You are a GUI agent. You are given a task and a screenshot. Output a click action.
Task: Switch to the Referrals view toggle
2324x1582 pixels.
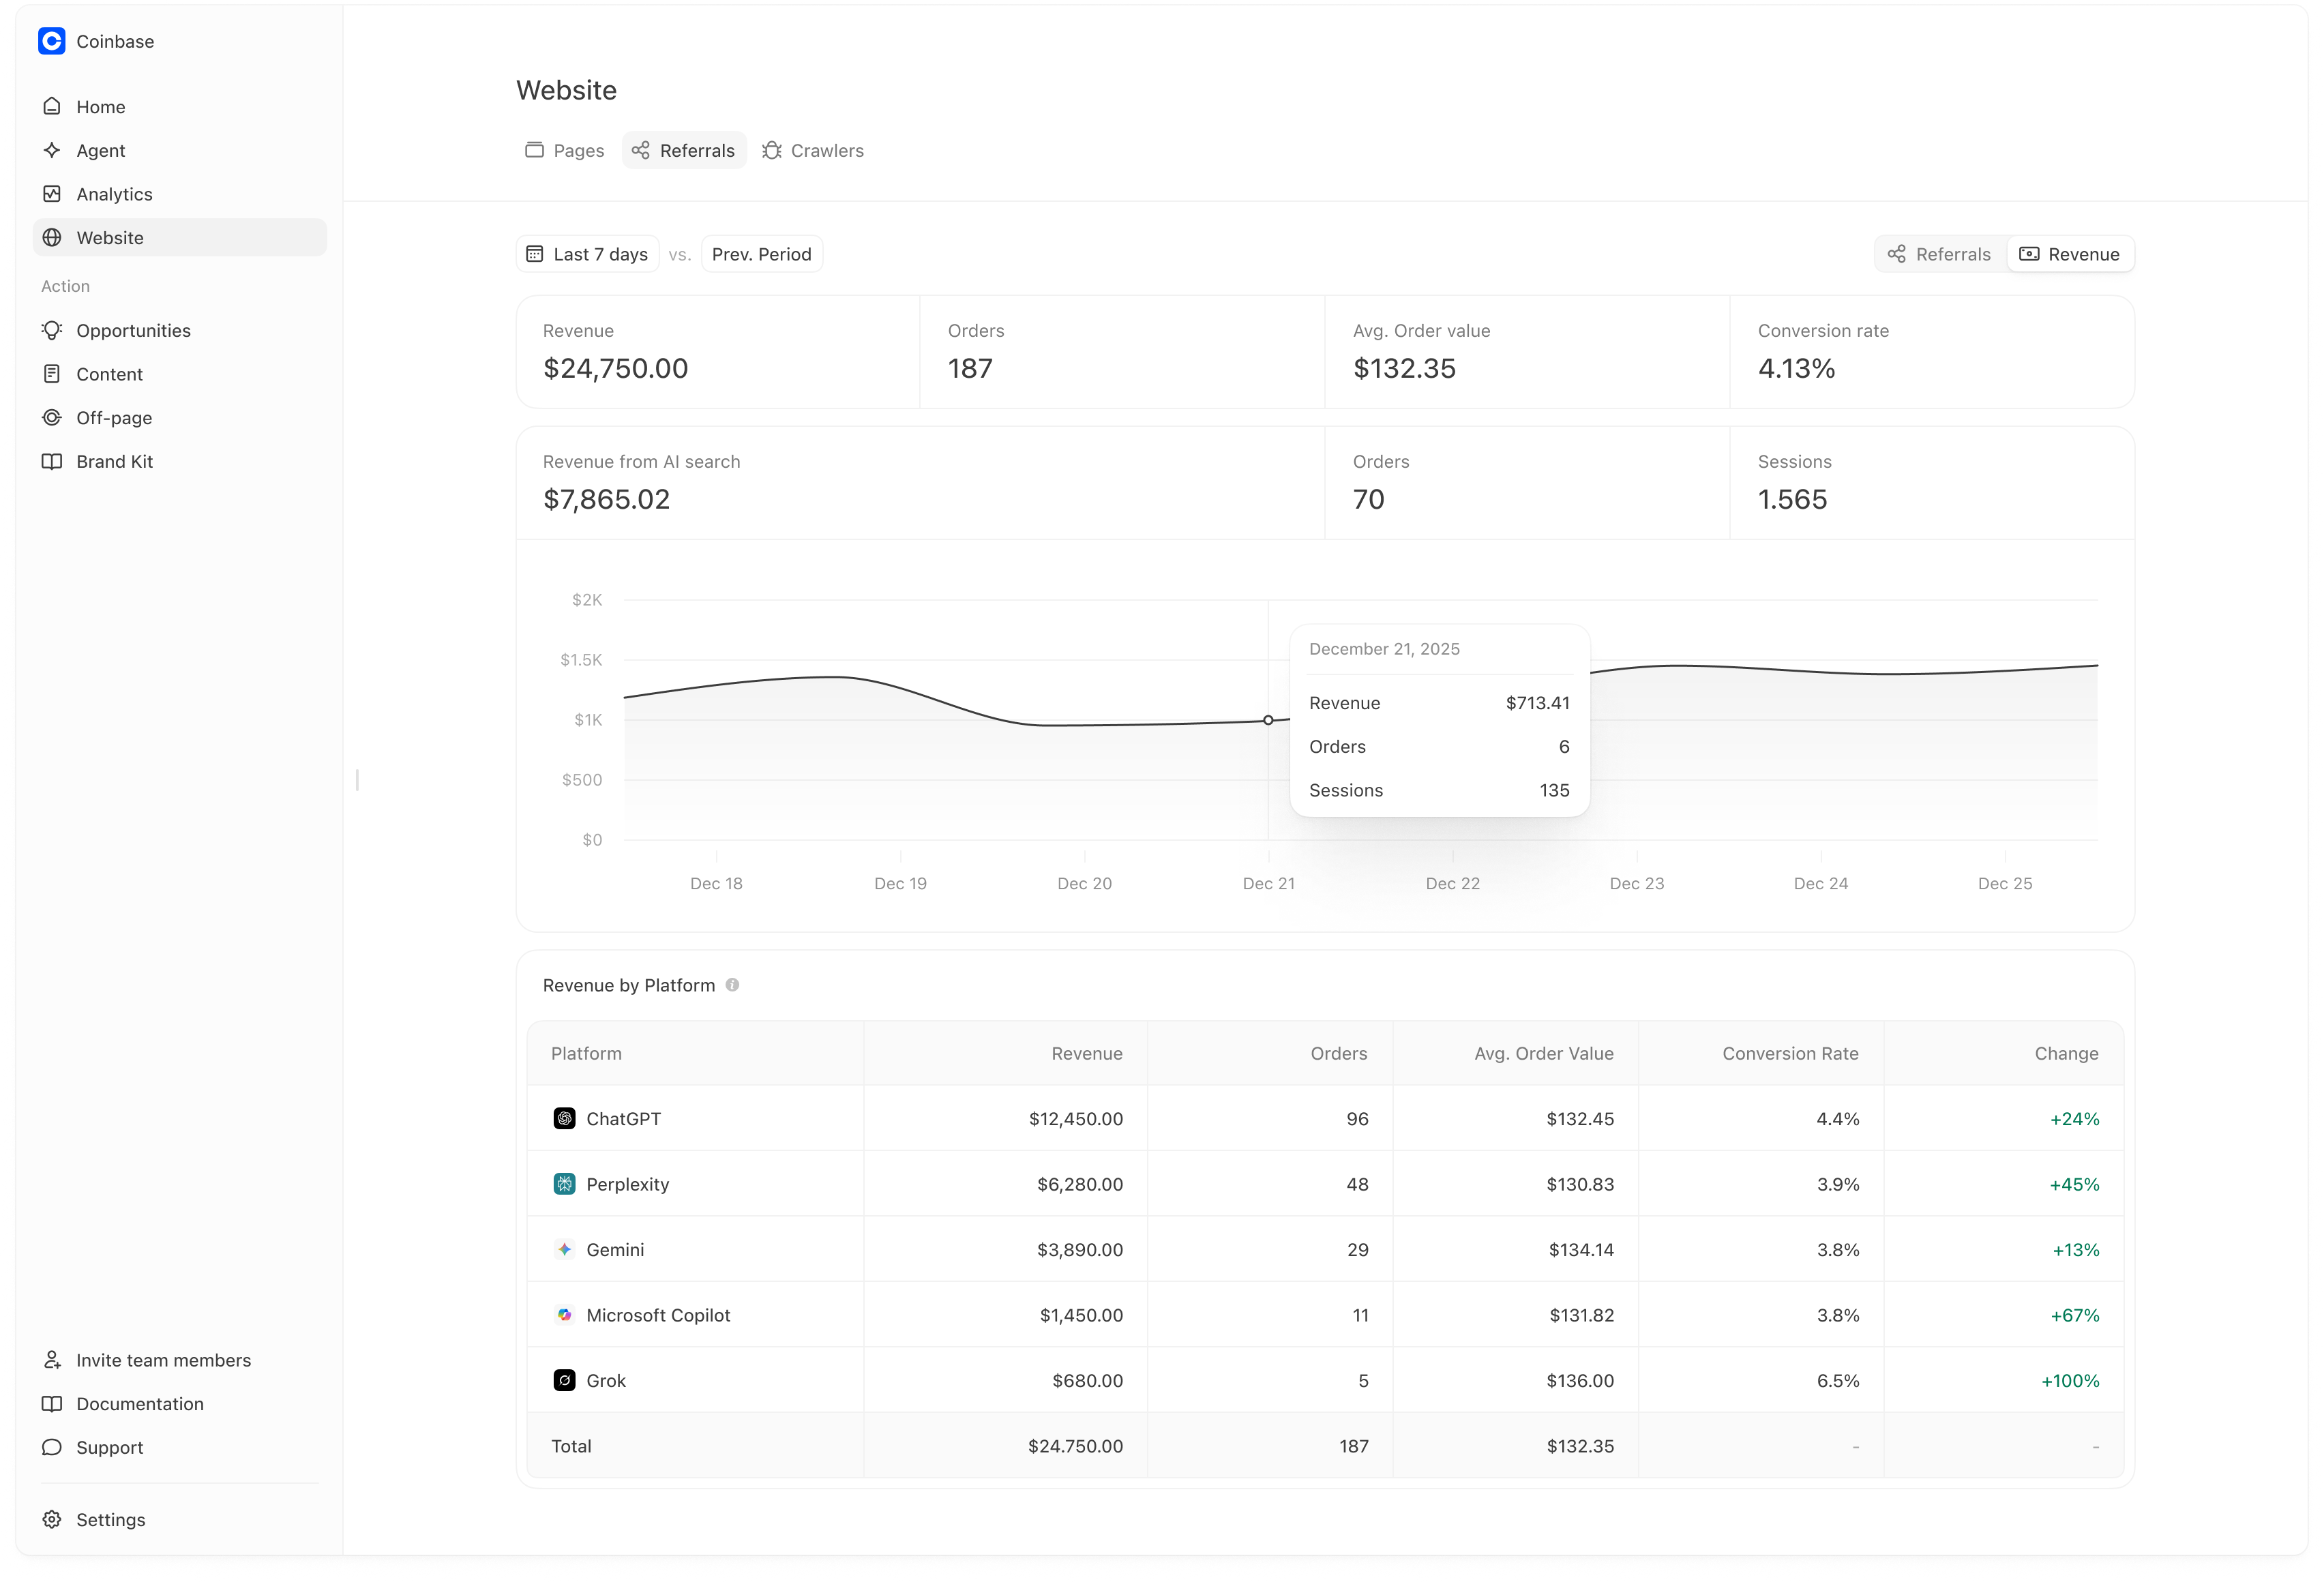[x=1938, y=254]
